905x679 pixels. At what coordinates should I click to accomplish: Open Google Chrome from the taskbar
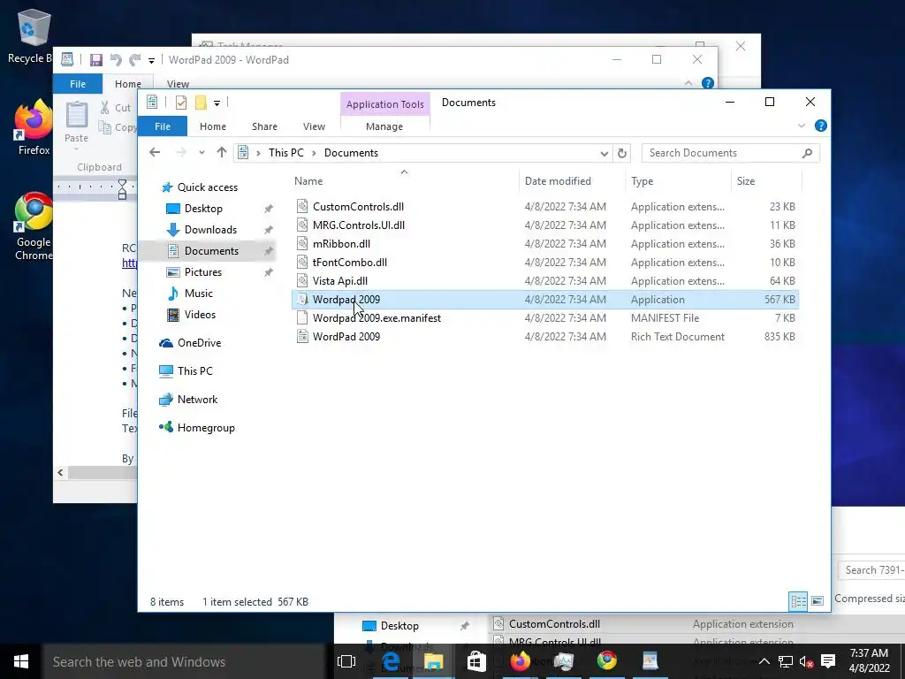coord(607,661)
